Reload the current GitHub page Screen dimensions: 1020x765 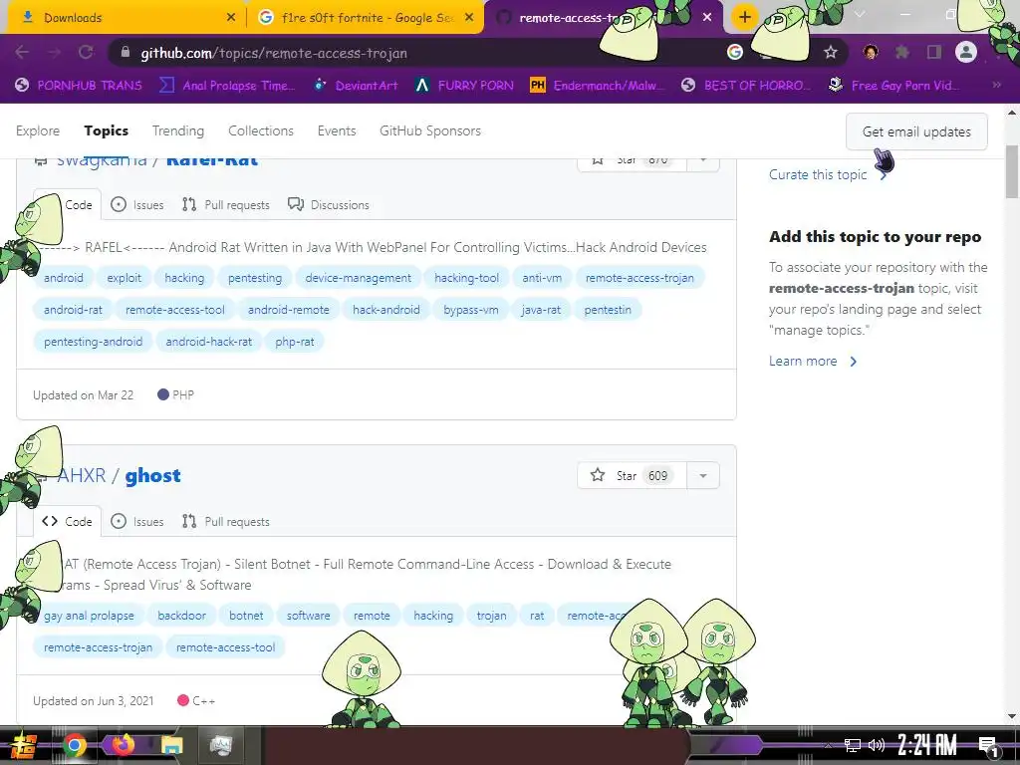[86, 53]
